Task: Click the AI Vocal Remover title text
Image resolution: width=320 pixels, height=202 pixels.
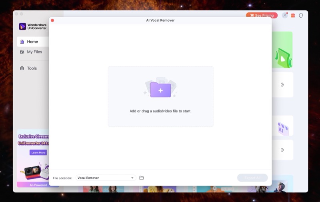Action: [160, 20]
